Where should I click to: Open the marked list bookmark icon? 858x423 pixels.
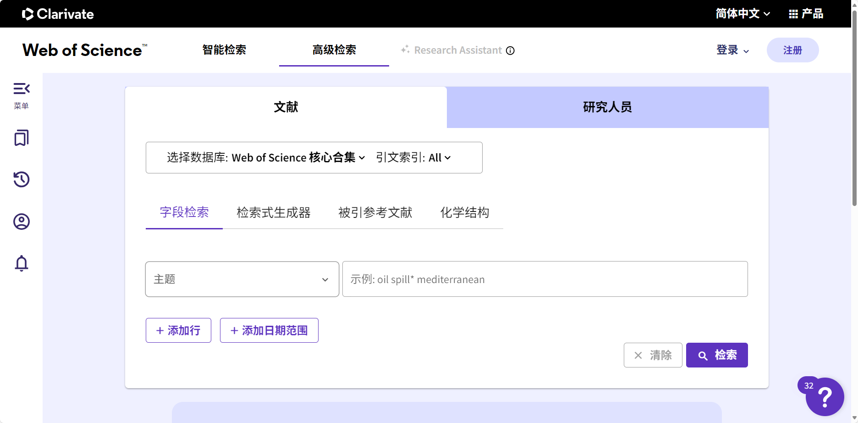point(21,138)
